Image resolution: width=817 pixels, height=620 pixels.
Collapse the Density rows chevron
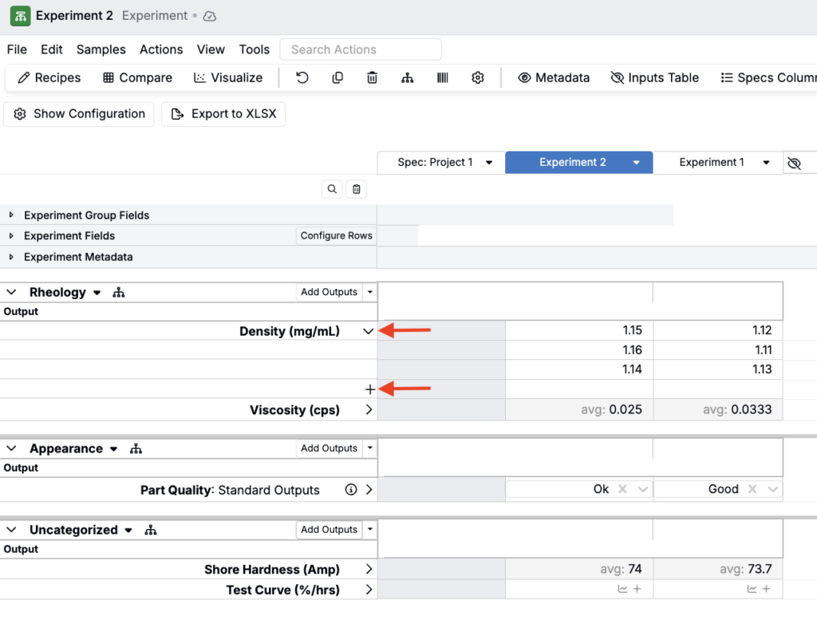[368, 331]
